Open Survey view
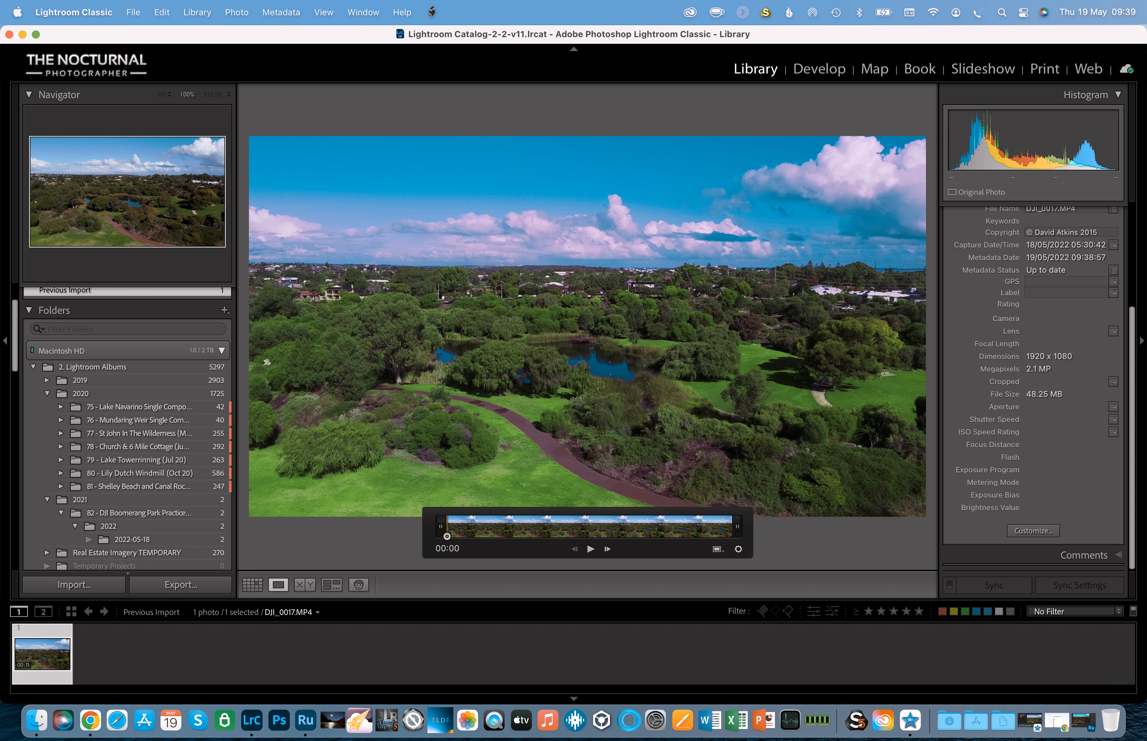The height and width of the screenshot is (741, 1147). pyautogui.click(x=331, y=585)
